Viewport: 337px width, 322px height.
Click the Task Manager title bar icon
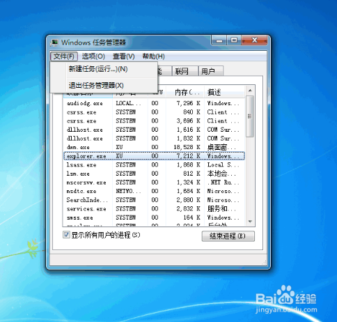pyautogui.click(x=54, y=43)
